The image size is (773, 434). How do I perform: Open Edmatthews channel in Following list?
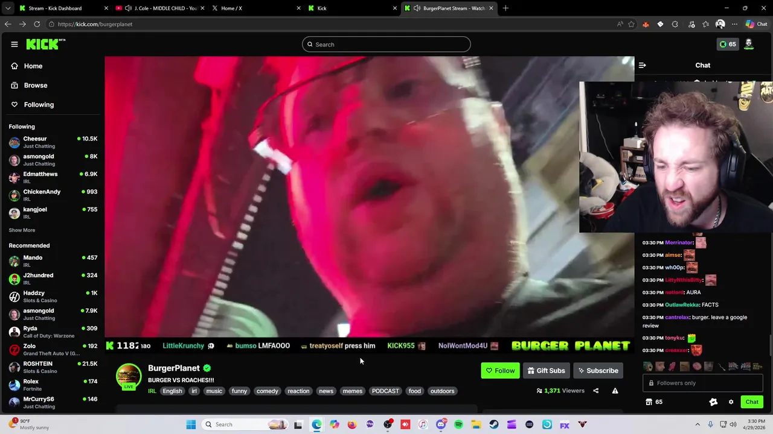coord(53,177)
